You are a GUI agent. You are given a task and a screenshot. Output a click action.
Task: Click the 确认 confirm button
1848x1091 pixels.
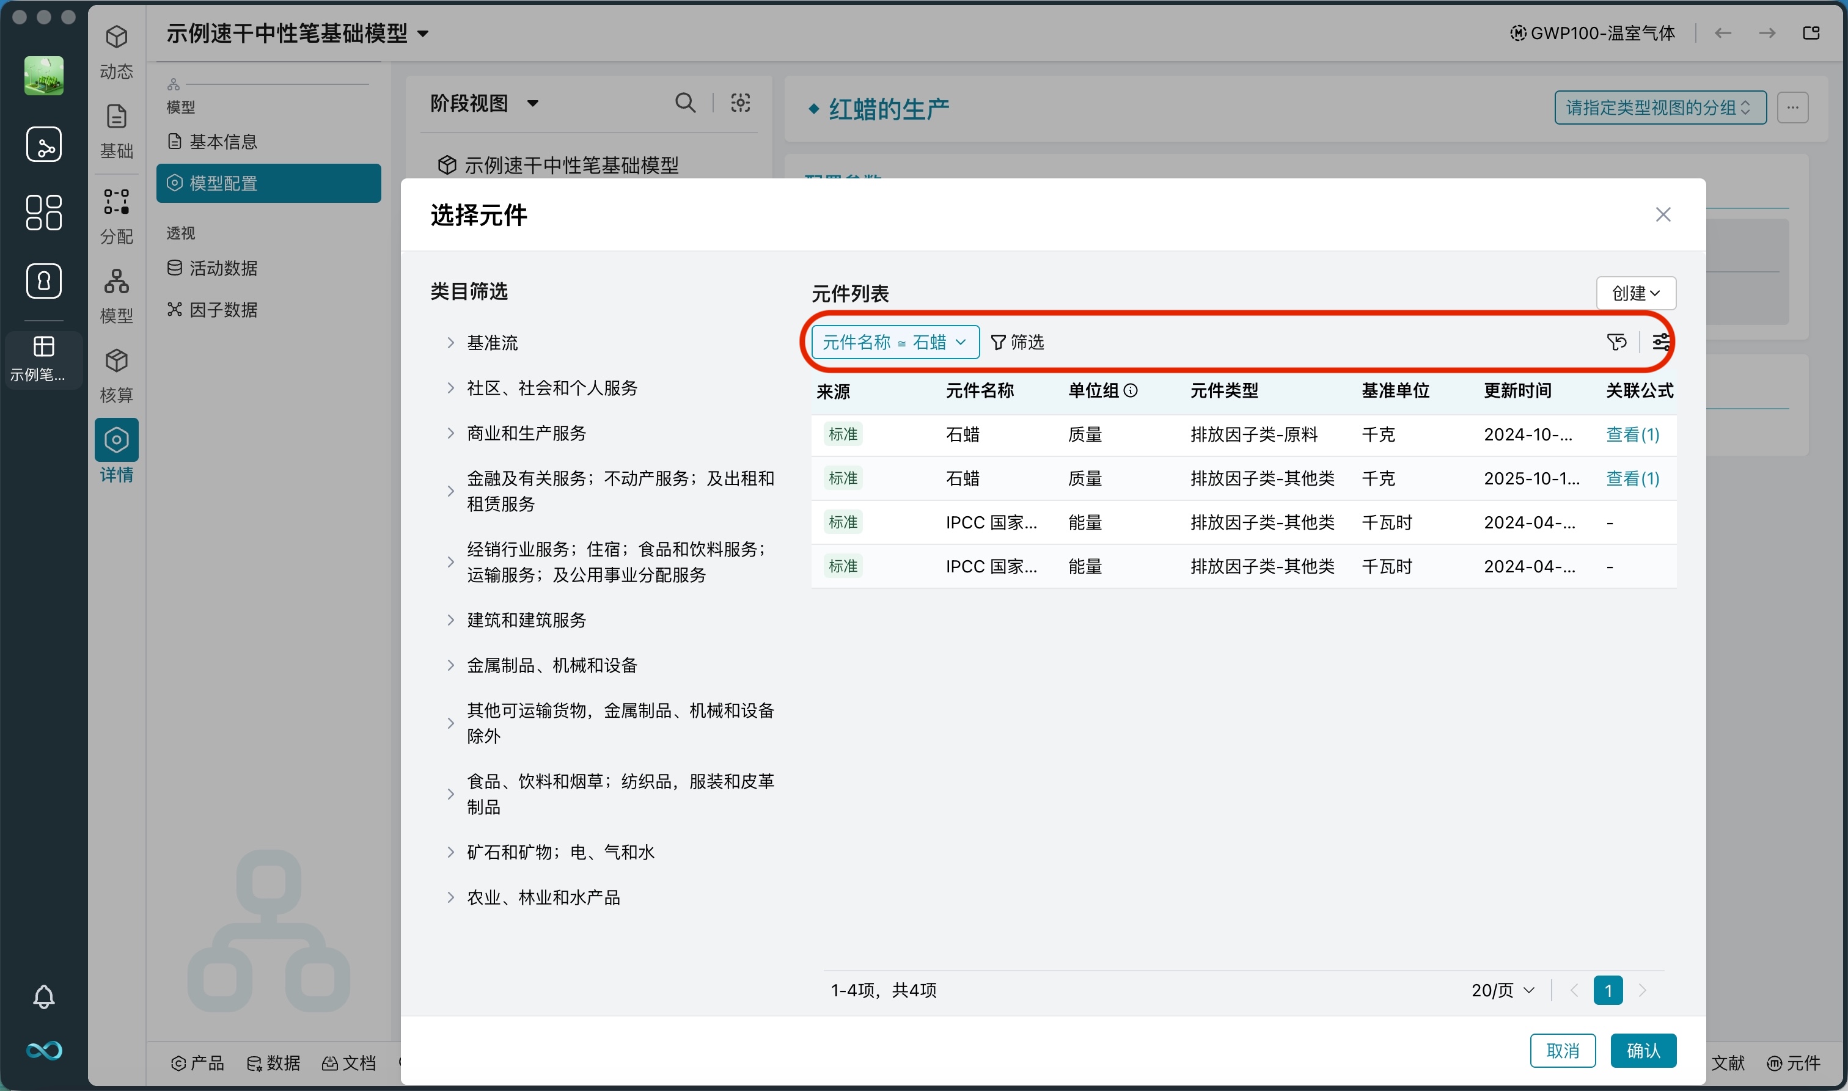[1643, 1051]
